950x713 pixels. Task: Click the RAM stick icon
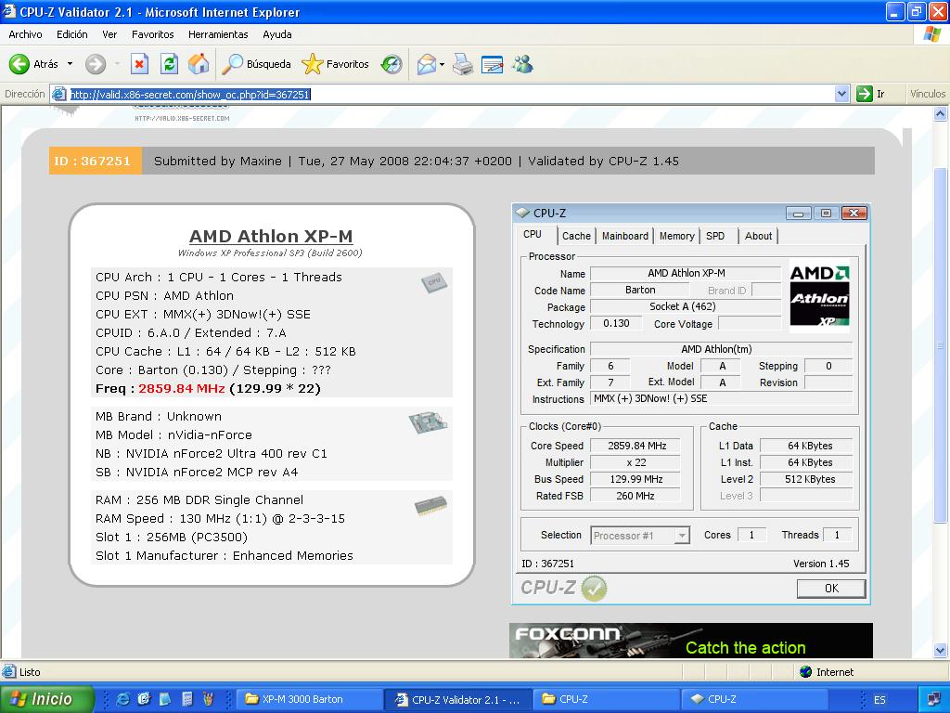(430, 506)
